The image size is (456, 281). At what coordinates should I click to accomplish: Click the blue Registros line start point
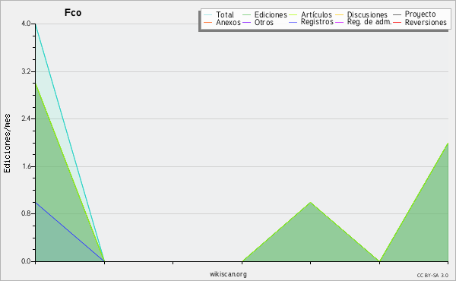pyautogui.click(x=36, y=202)
